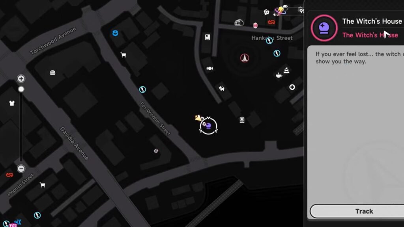
Task: Select the medical cross marker
Action: click(292, 87)
